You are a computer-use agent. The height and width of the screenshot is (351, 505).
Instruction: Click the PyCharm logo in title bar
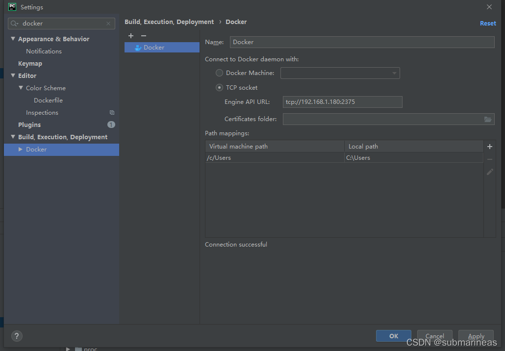pos(12,7)
